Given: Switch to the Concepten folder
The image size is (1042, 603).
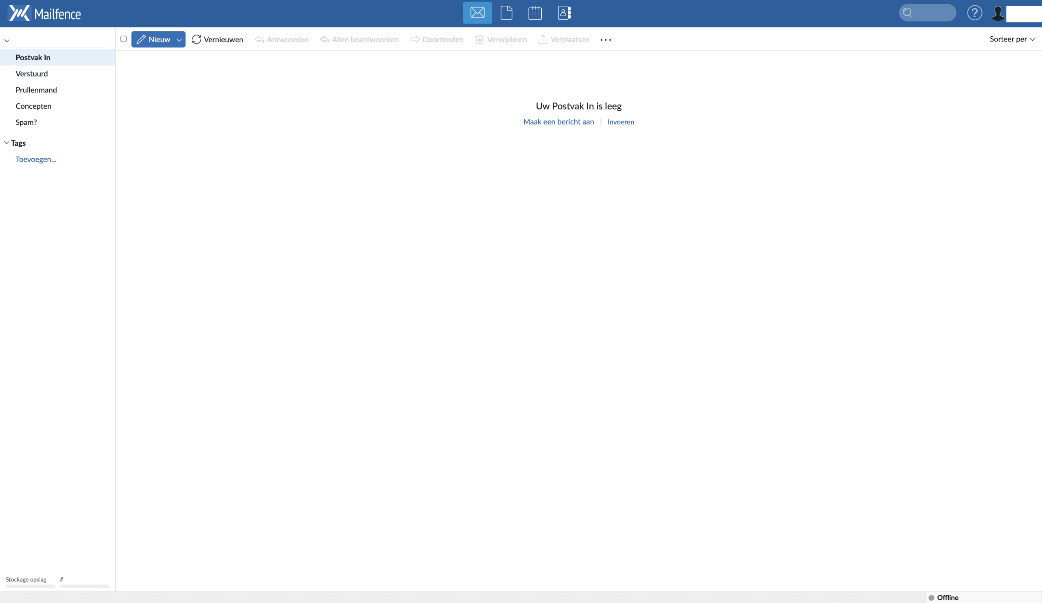Looking at the screenshot, I should click(33, 106).
